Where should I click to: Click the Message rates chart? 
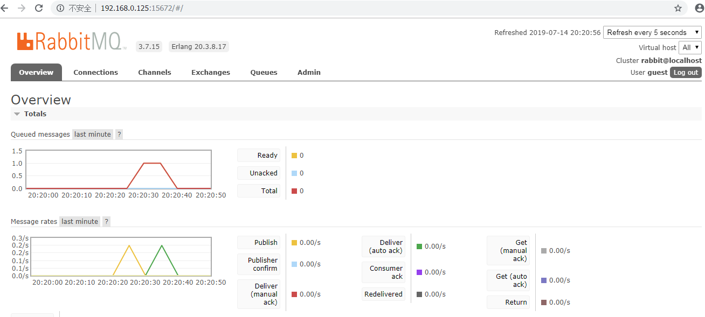[x=121, y=257]
